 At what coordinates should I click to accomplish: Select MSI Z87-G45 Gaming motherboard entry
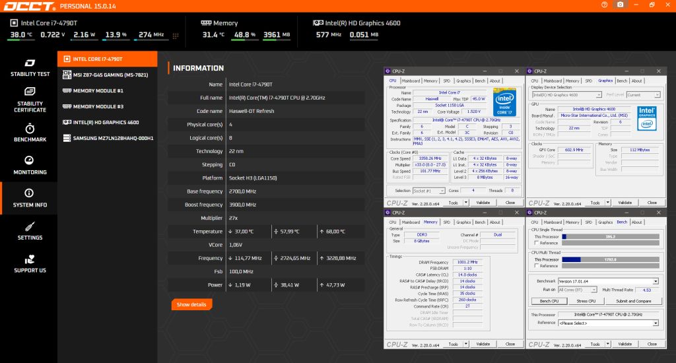click(108, 75)
